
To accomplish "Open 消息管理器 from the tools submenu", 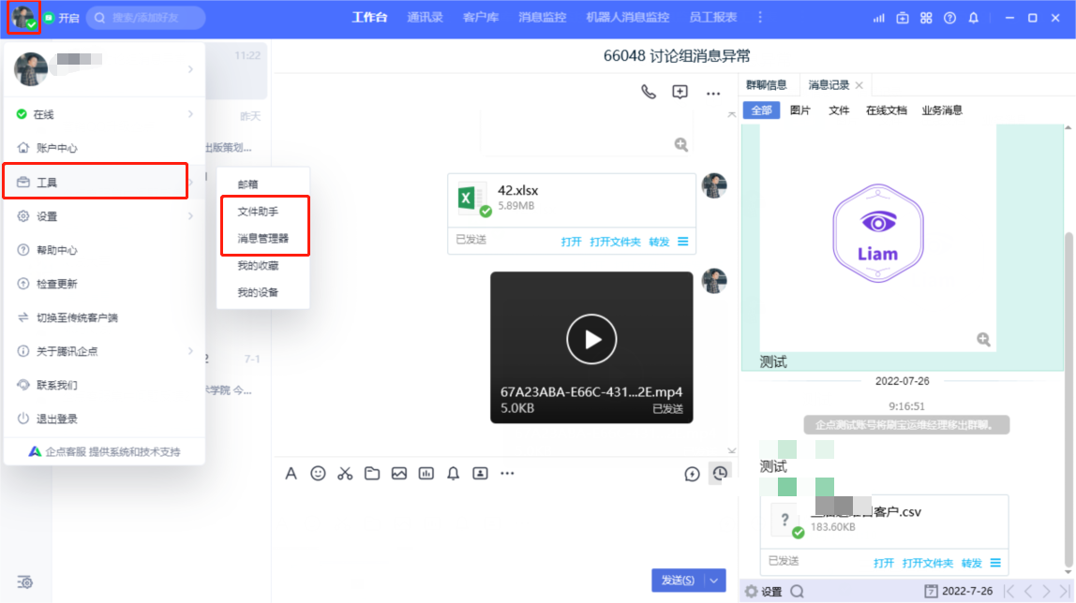I will pyautogui.click(x=262, y=239).
